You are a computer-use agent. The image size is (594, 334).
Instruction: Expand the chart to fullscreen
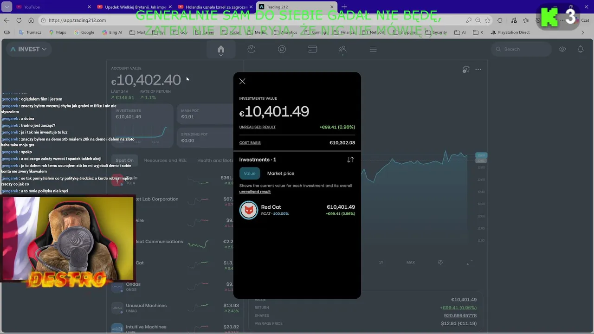pyautogui.click(x=470, y=263)
